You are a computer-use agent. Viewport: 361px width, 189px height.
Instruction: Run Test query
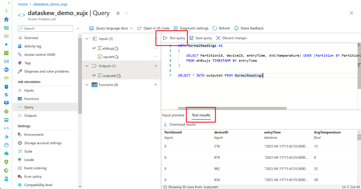174,38
